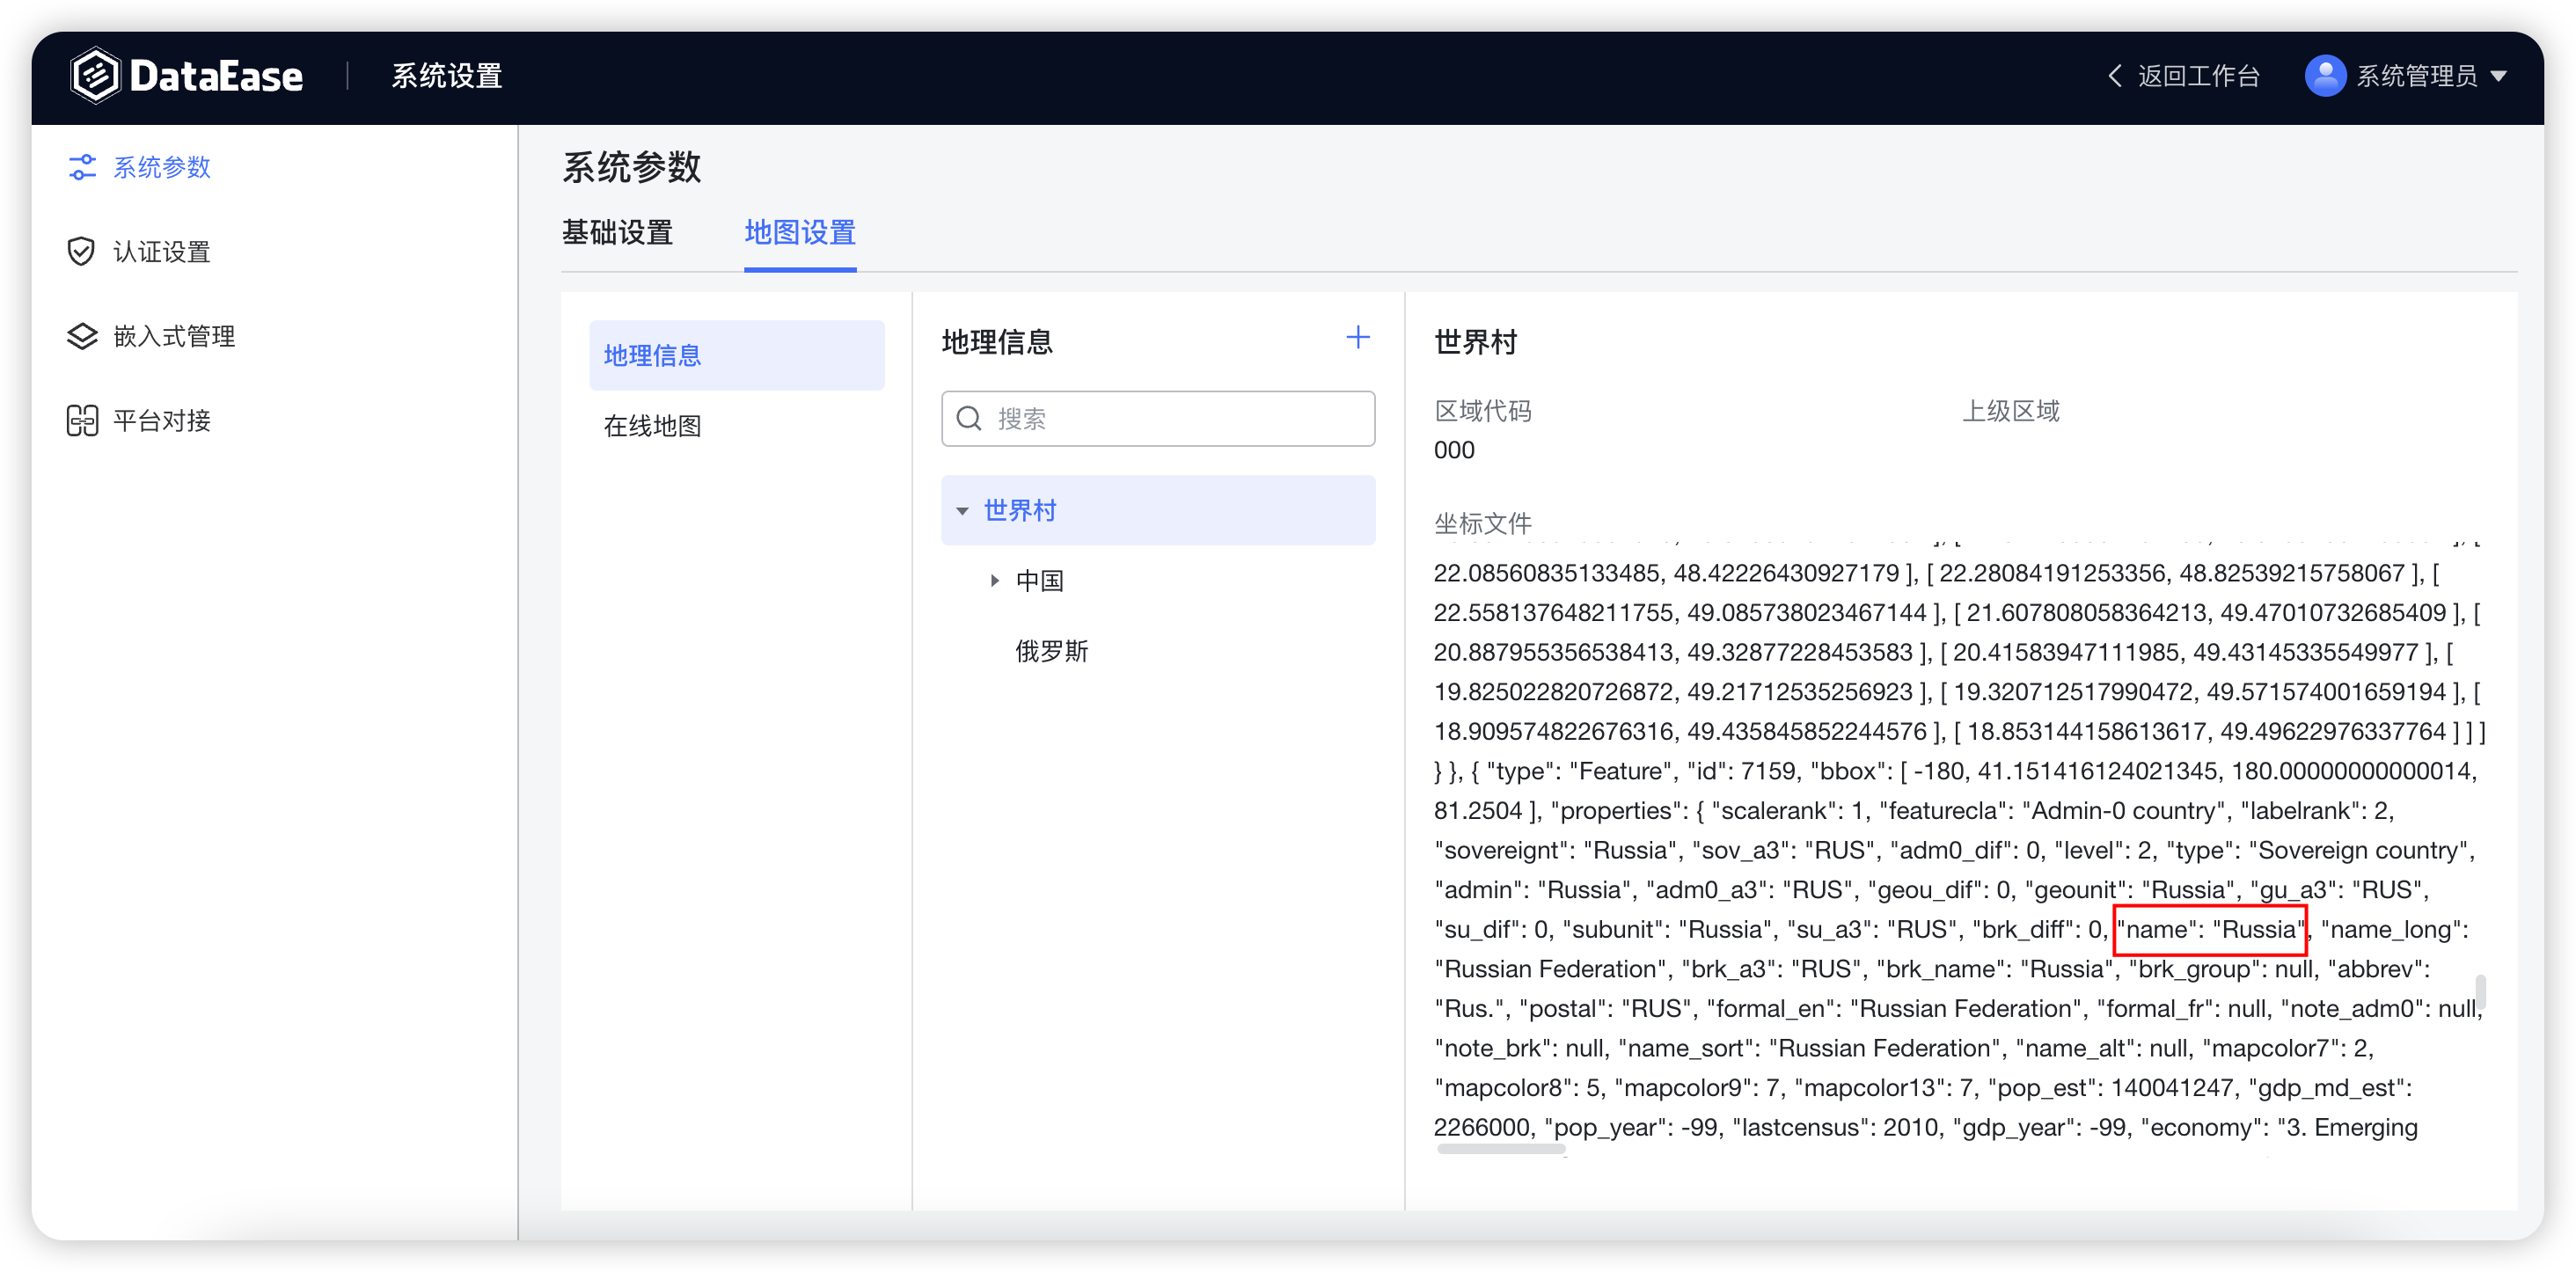This screenshot has height=1272, width=2576.
Task: Click the 返回工作台 link
Action: 2197,75
